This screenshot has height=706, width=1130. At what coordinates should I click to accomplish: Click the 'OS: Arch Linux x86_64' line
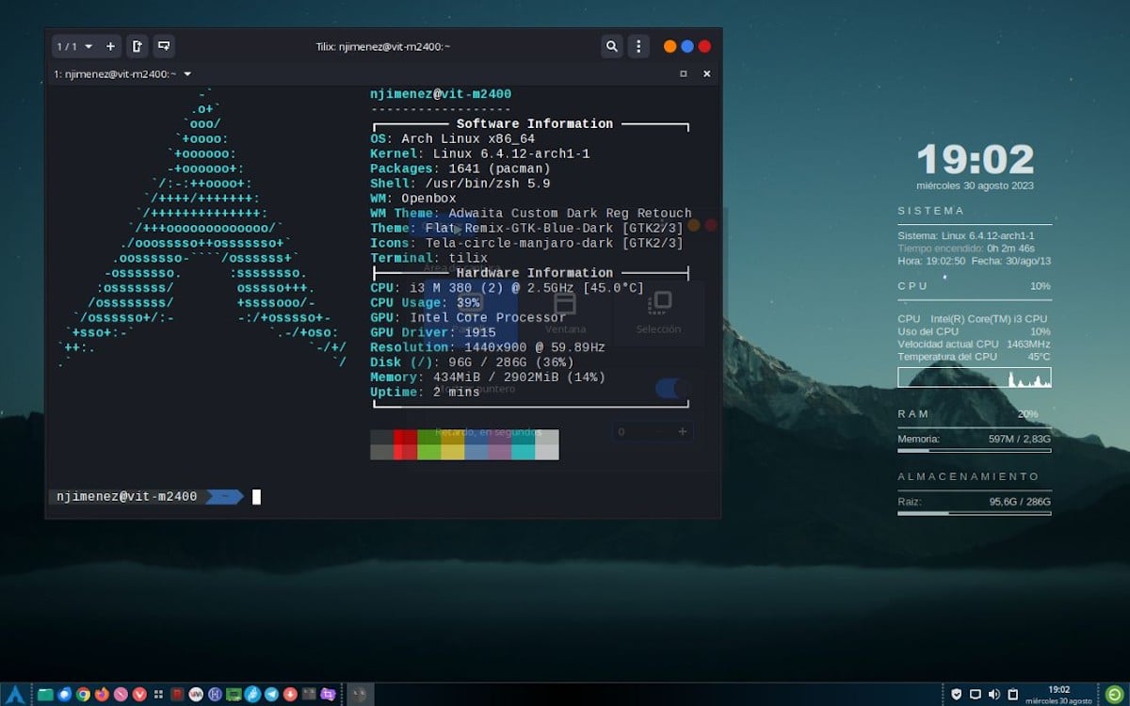[x=452, y=138]
